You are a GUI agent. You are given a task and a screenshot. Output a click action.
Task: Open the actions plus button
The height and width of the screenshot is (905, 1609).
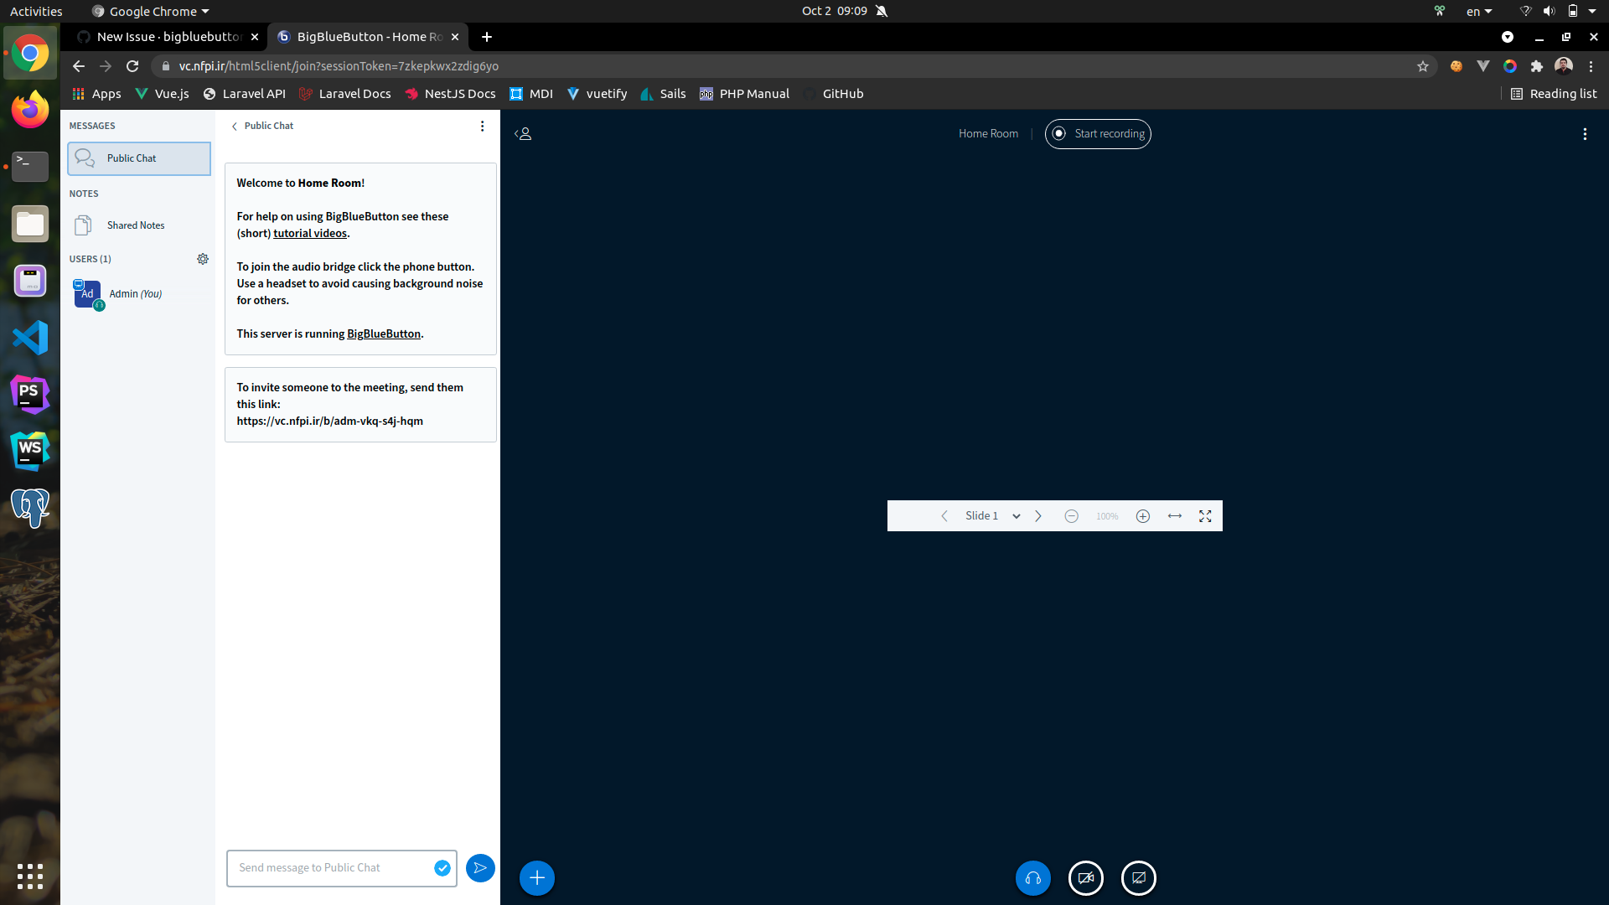(536, 877)
